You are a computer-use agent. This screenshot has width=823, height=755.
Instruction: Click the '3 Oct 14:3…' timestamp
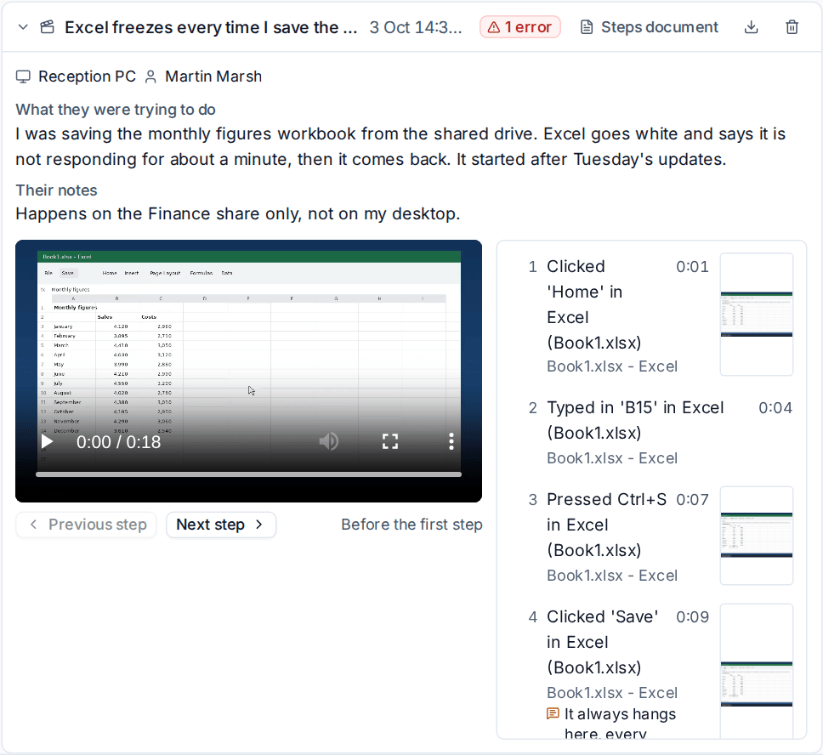pyautogui.click(x=416, y=26)
